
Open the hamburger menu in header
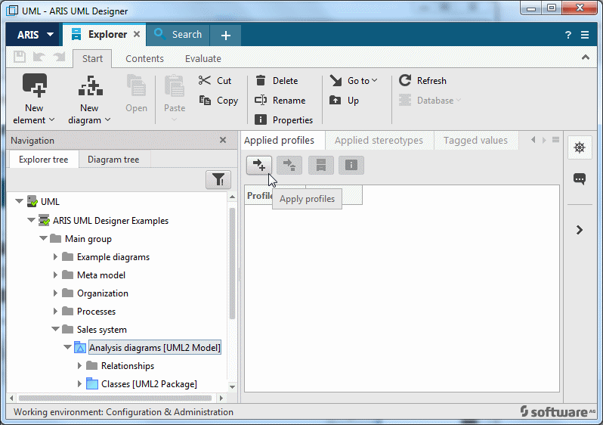585,35
